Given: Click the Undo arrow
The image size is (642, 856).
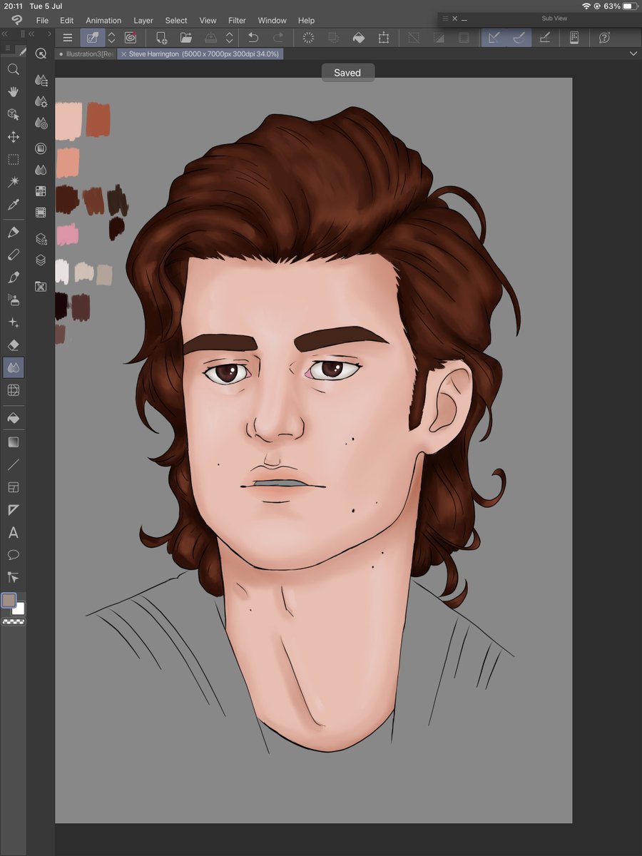Looking at the screenshot, I should (x=253, y=38).
